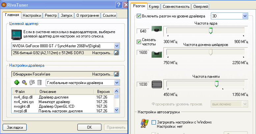
Task: Switch to the Настройки tab
Action: (32, 15)
